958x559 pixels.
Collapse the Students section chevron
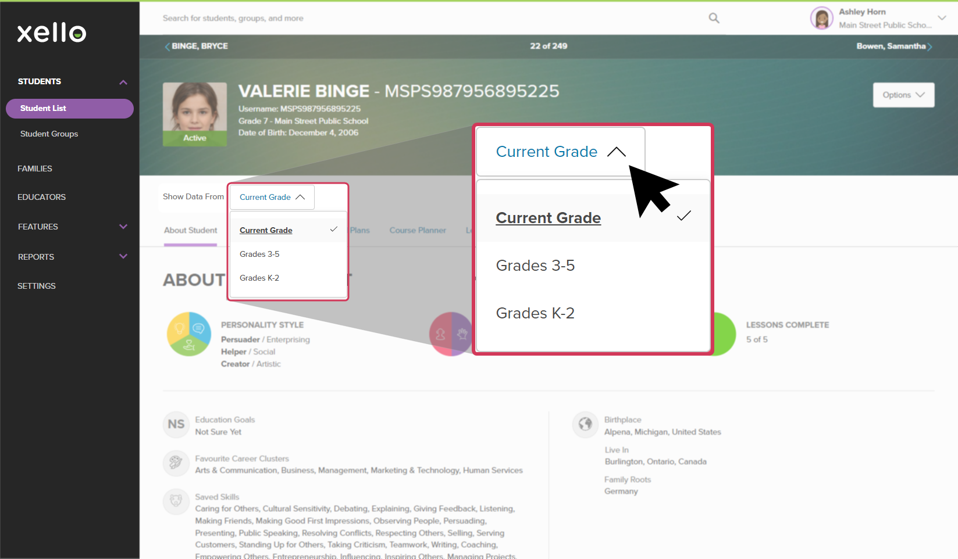click(123, 82)
